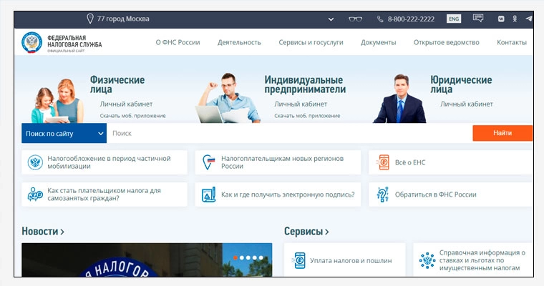Select the last news slider dot
544x286 pixels.
point(261,257)
